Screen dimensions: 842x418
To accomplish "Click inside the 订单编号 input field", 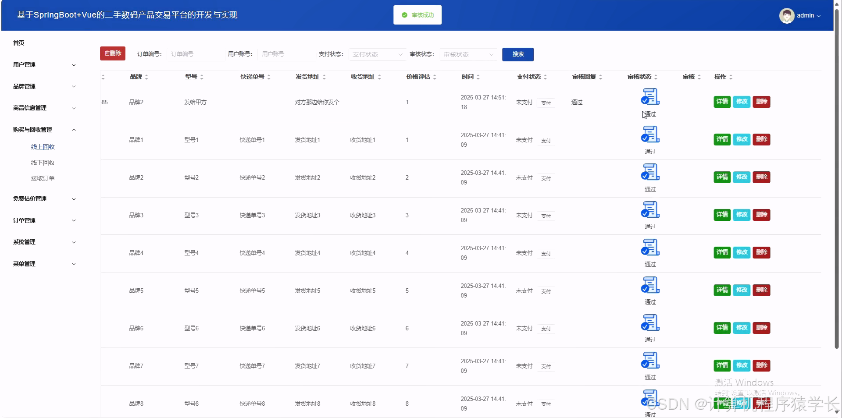I will (x=196, y=54).
